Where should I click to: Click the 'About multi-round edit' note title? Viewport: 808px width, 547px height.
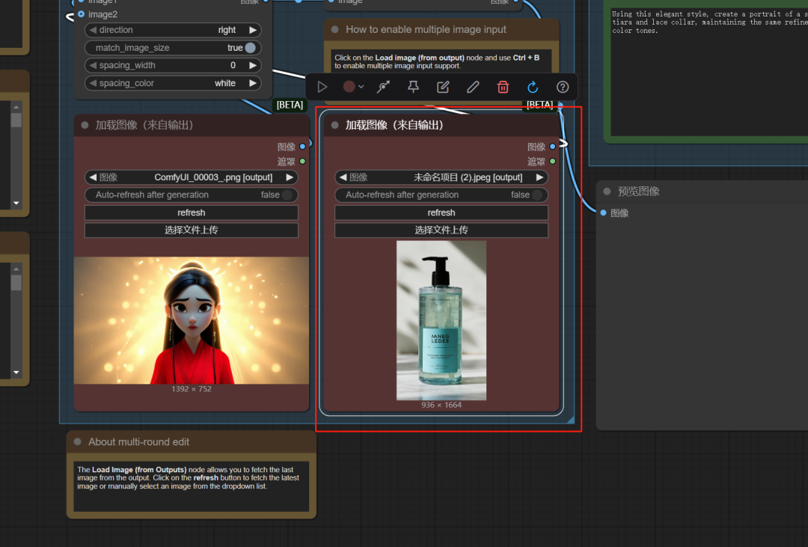click(x=138, y=441)
